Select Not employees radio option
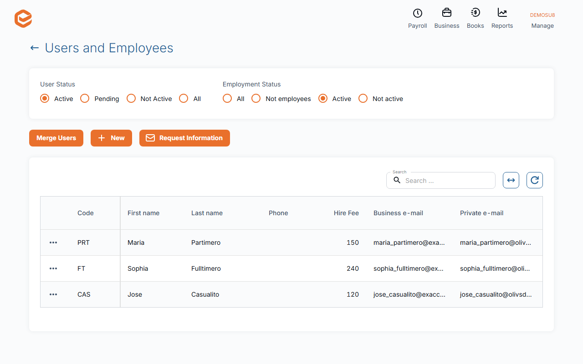 tap(256, 98)
